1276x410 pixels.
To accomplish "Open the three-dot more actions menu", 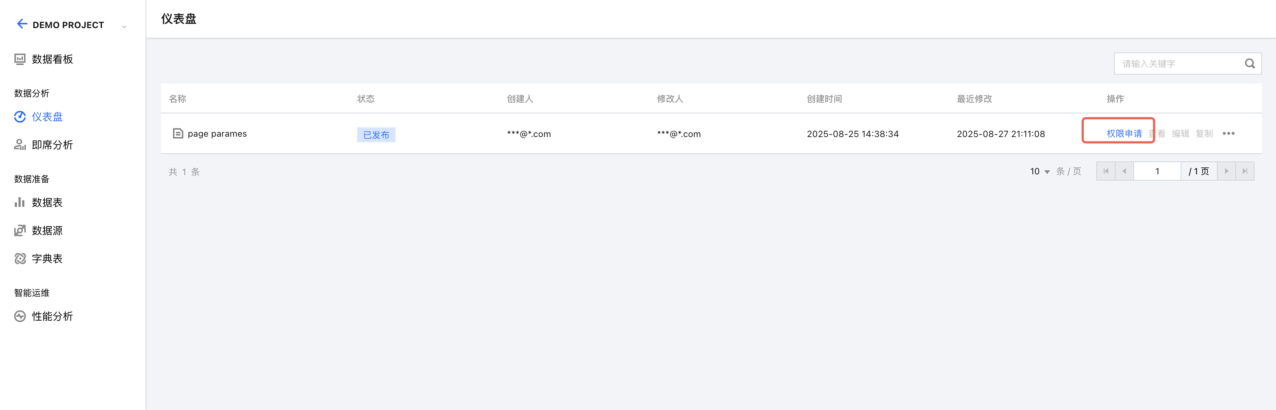I will pyautogui.click(x=1228, y=134).
